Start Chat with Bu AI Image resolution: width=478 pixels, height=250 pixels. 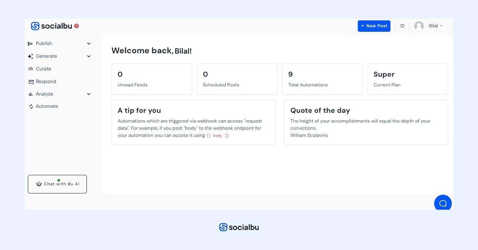(57, 184)
